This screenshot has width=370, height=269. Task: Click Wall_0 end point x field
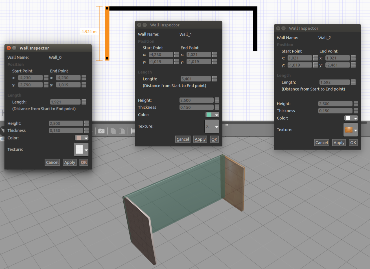point(68,78)
